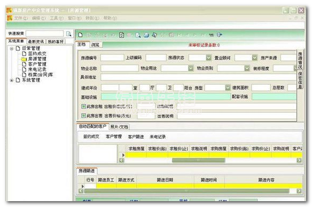The image size is (312, 207).
Task: Click the first-record navigation toolbar icon
Action: coord(180,35)
